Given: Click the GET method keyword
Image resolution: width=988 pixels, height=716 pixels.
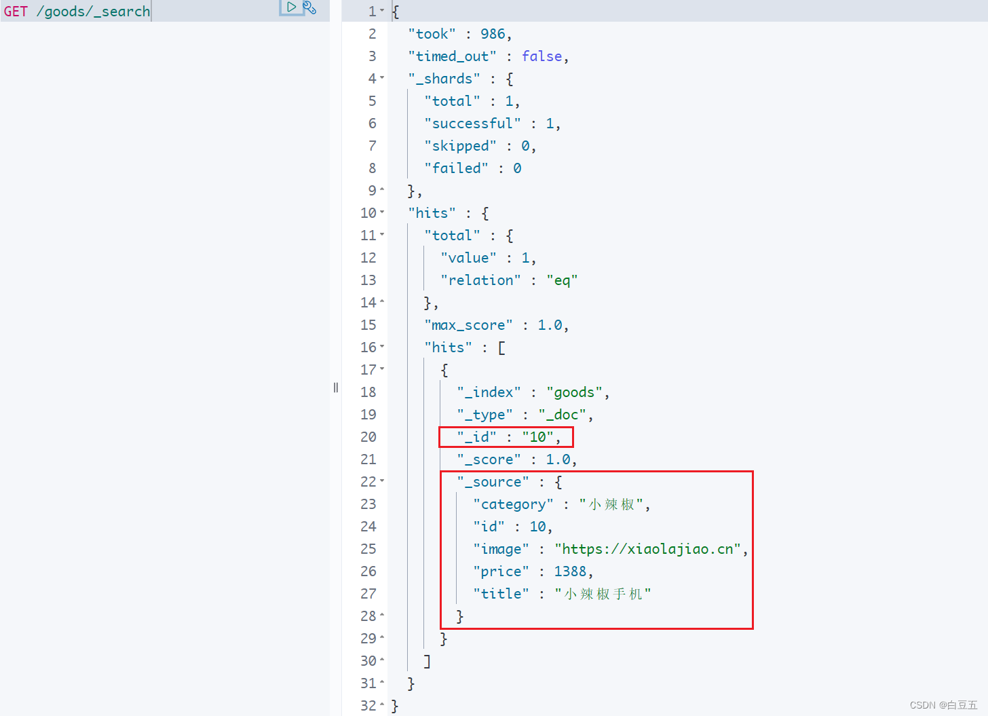Looking at the screenshot, I should click(x=16, y=12).
